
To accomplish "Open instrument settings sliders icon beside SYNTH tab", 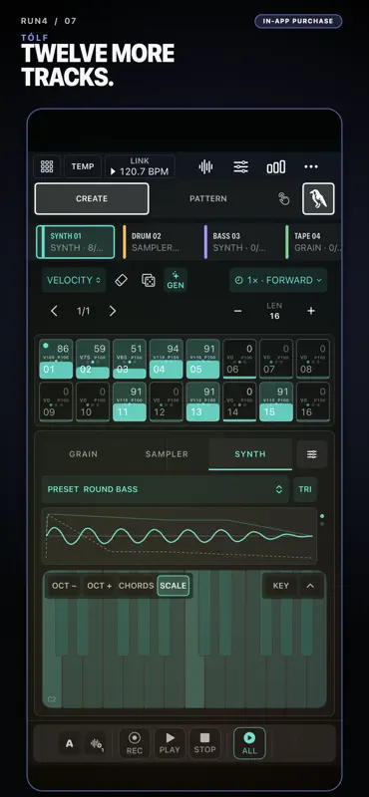I will click(x=311, y=454).
